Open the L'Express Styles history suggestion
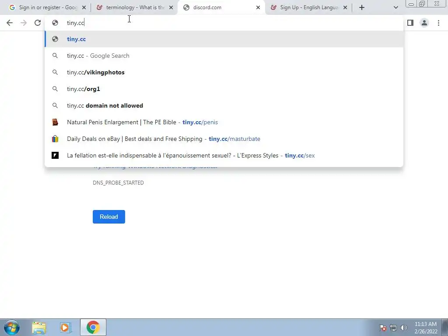Viewport: 448px width, 336px height. point(224,155)
